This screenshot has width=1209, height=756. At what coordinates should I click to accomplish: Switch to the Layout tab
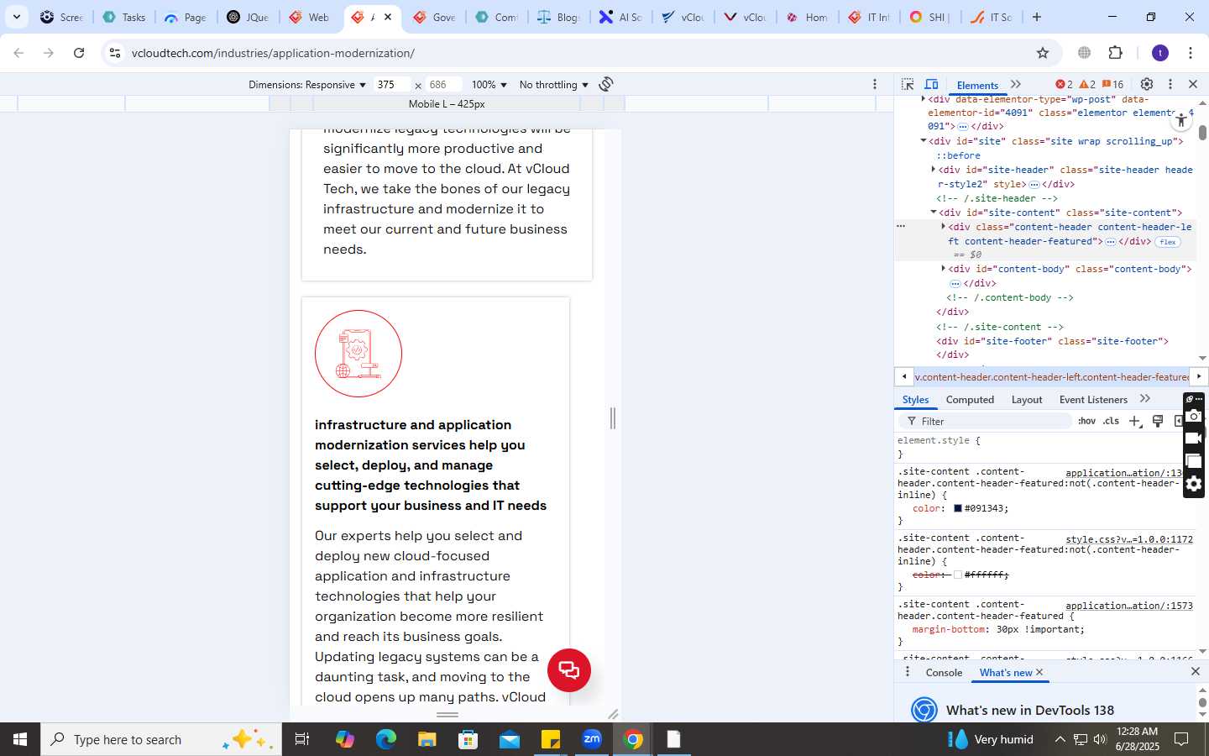(x=1027, y=400)
